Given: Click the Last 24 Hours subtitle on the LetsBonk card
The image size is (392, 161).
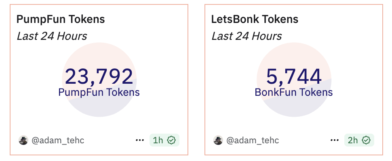Looking at the screenshot, I should click(247, 36).
